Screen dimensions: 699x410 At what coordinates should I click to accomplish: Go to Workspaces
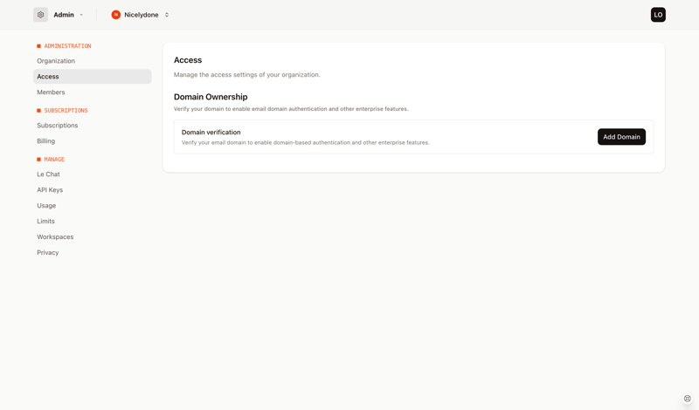click(x=55, y=237)
